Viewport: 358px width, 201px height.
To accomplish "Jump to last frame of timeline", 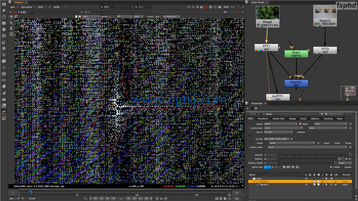I will click(x=146, y=198).
